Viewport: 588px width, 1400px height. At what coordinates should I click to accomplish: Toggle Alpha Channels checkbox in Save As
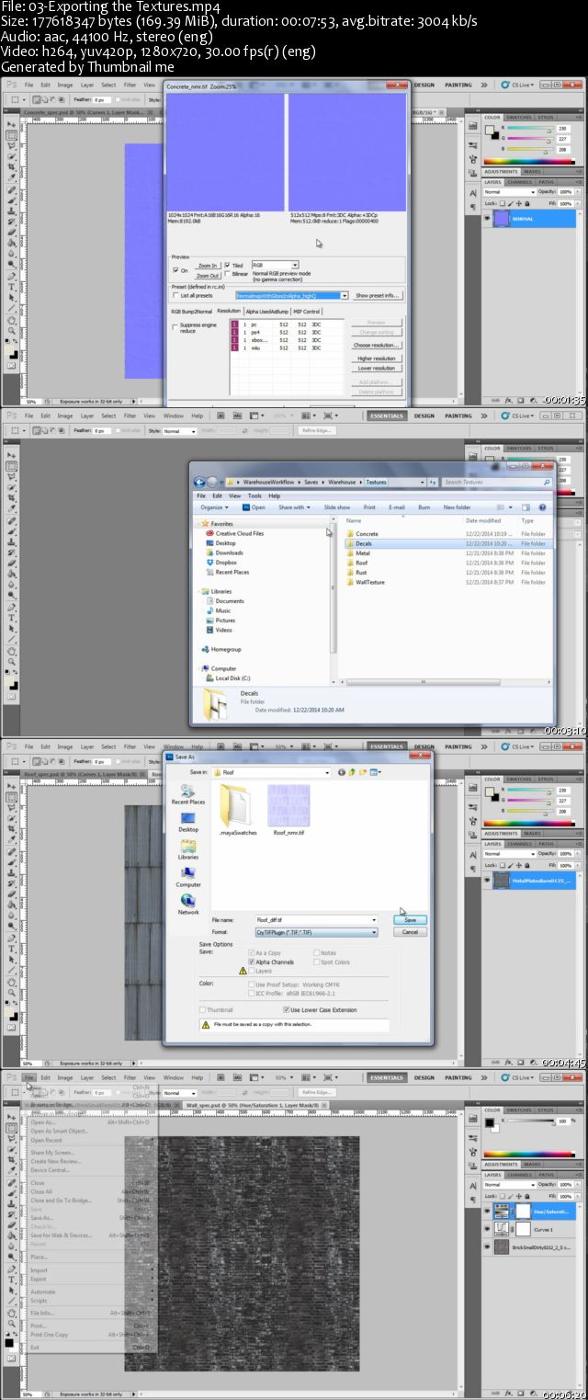(252, 962)
